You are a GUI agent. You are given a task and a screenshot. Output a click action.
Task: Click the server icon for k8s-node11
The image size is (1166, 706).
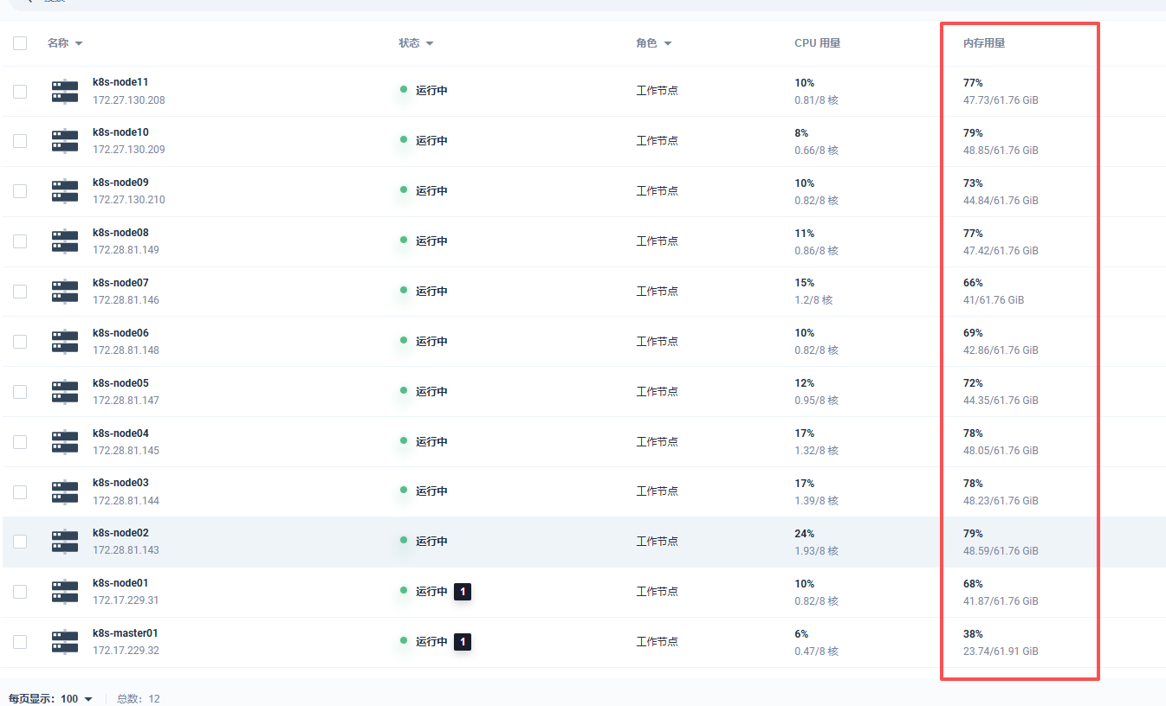tap(65, 92)
